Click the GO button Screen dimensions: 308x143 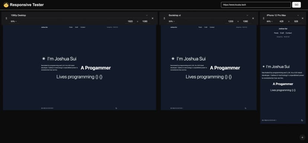click(x=296, y=5)
